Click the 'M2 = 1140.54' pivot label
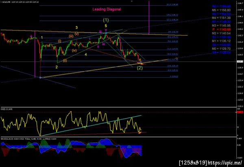 pos(221,33)
